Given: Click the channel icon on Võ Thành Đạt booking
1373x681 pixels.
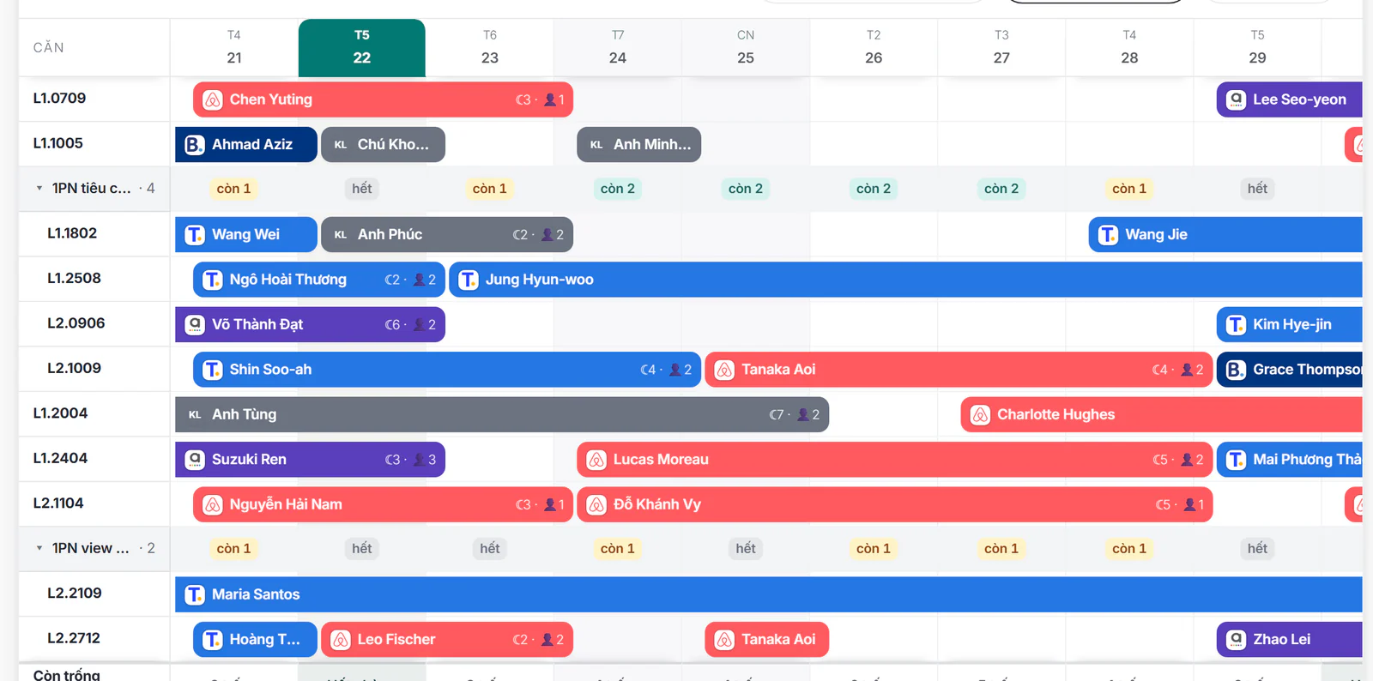Looking at the screenshot, I should [195, 325].
